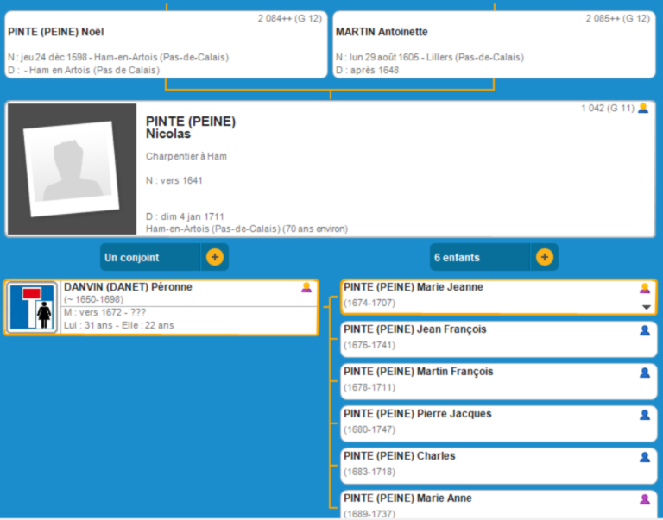Click male icon next to Jean François
The image size is (663, 520).
click(x=644, y=330)
